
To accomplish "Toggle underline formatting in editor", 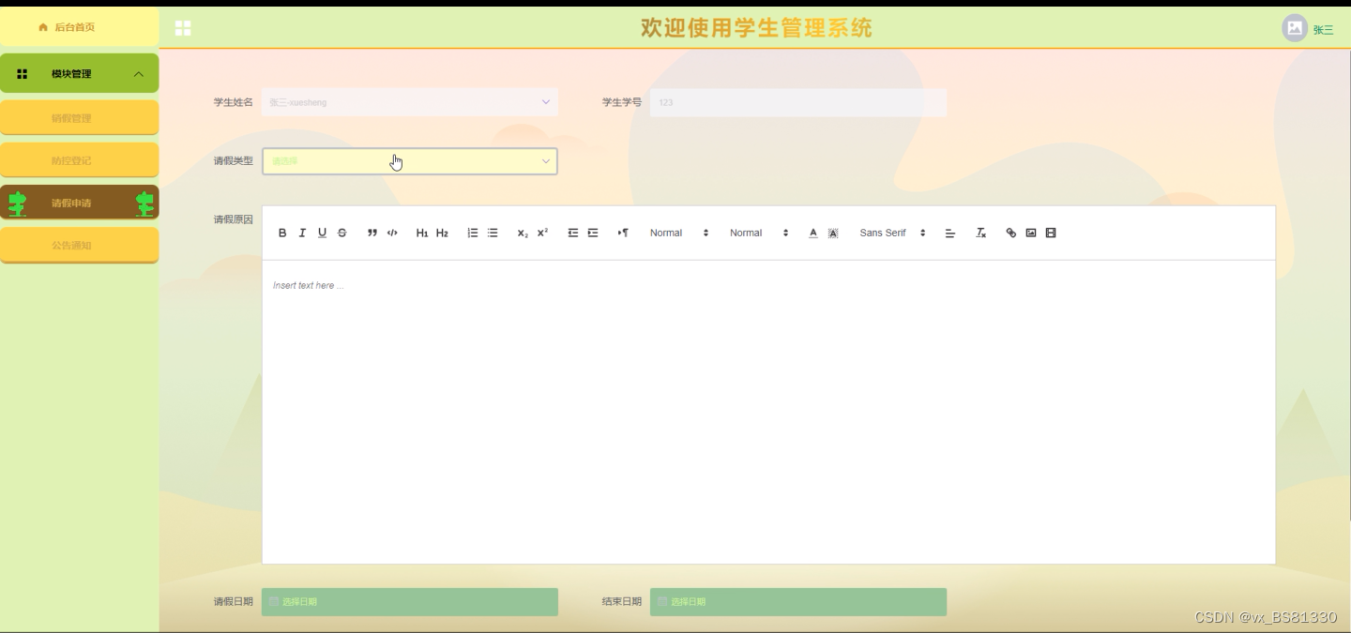I will [x=322, y=233].
